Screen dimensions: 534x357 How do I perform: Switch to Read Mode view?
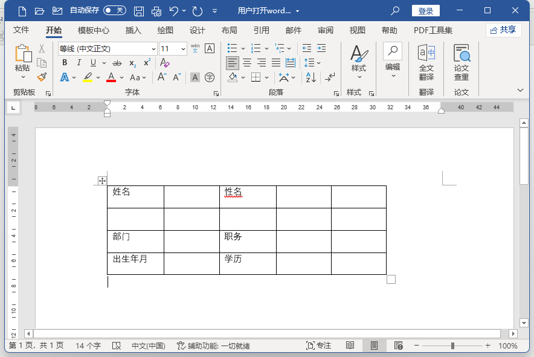coord(350,346)
